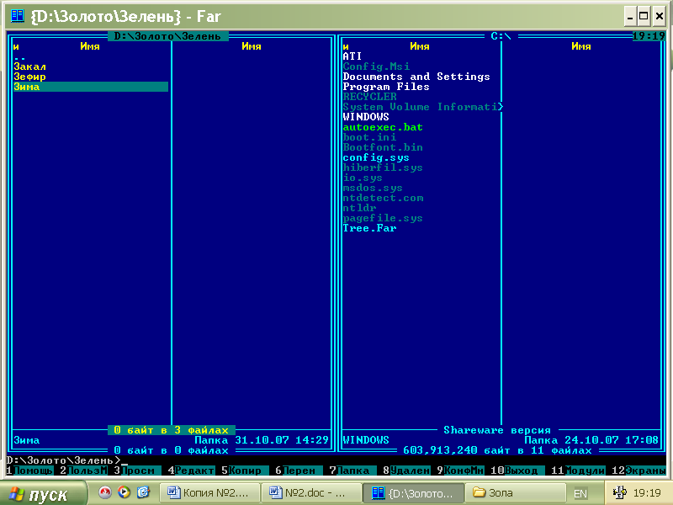Click the system tray safely remove icon
Screen dimensions: 673x505
[619, 492]
